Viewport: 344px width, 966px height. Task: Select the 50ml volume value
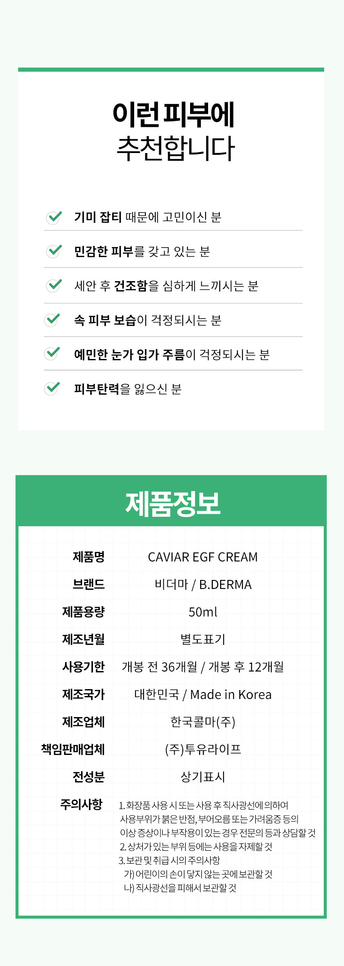tap(203, 612)
